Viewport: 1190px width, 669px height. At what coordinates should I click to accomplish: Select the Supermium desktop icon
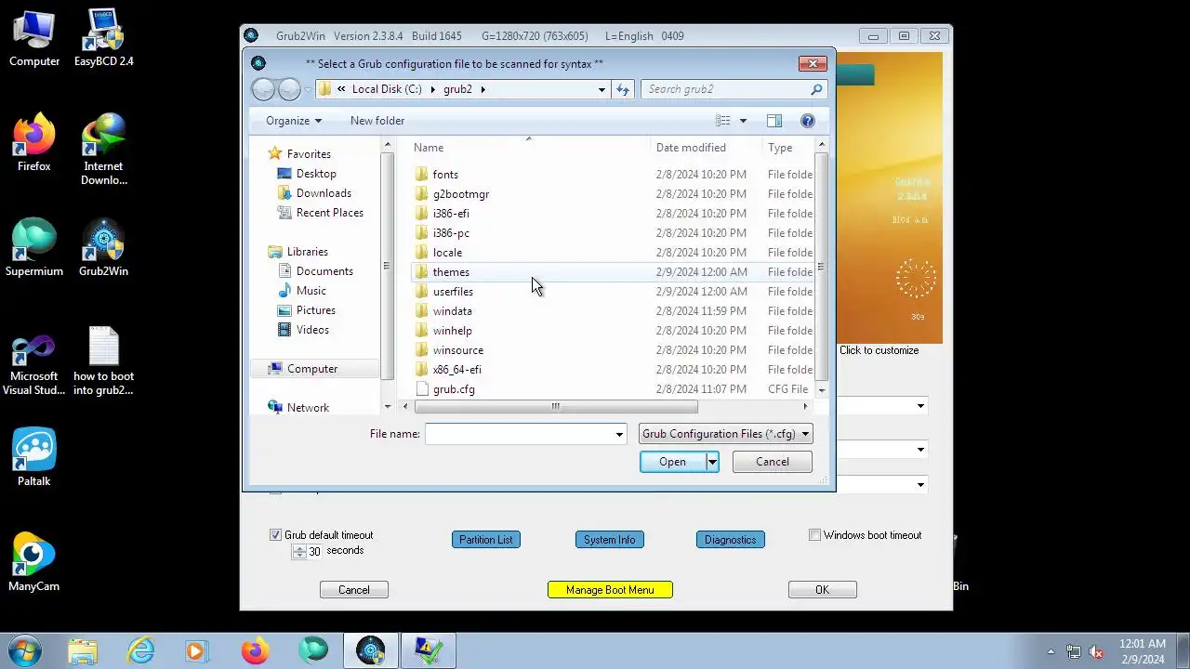point(33,249)
